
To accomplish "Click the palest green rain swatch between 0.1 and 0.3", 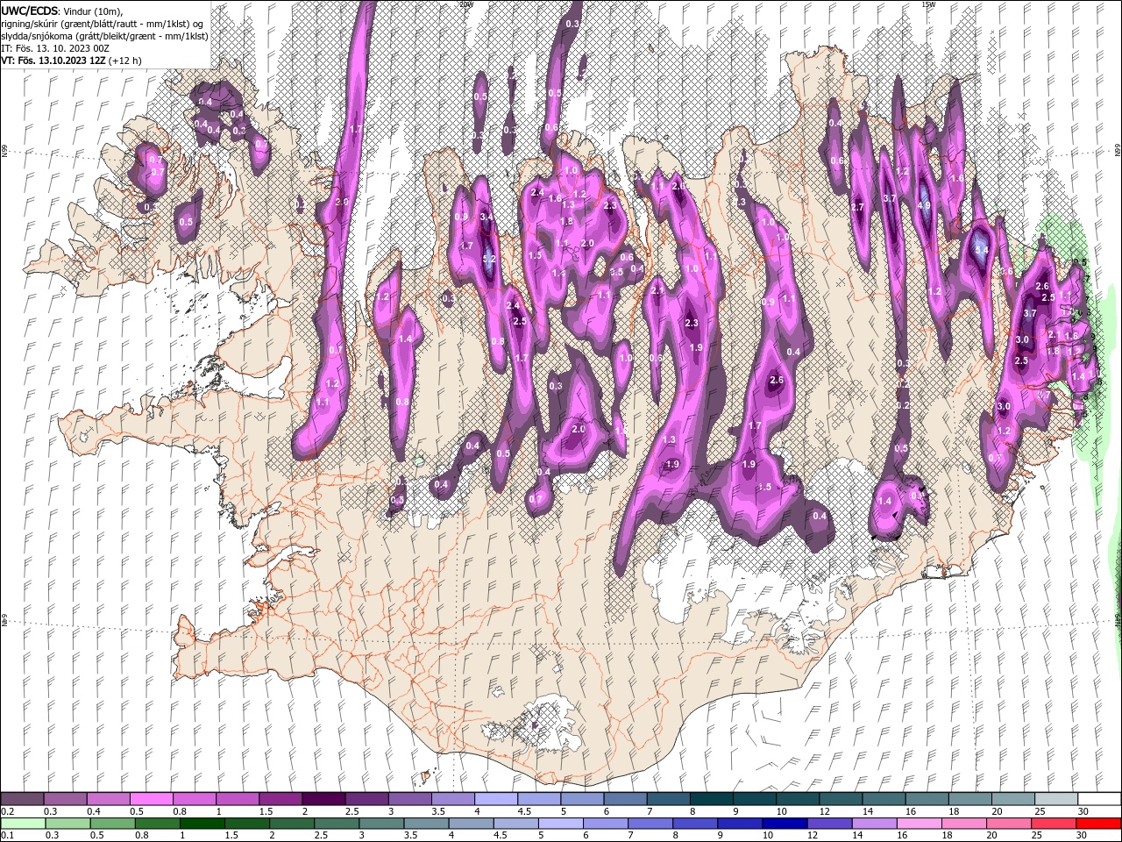I will tap(22, 824).
